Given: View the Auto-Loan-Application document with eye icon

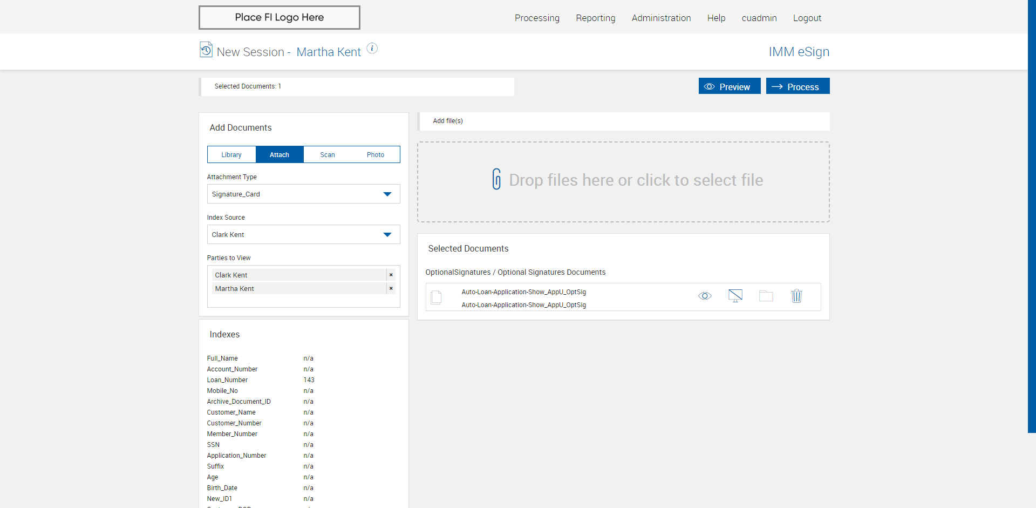Looking at the screenshot, I should (x=705, y=296).
